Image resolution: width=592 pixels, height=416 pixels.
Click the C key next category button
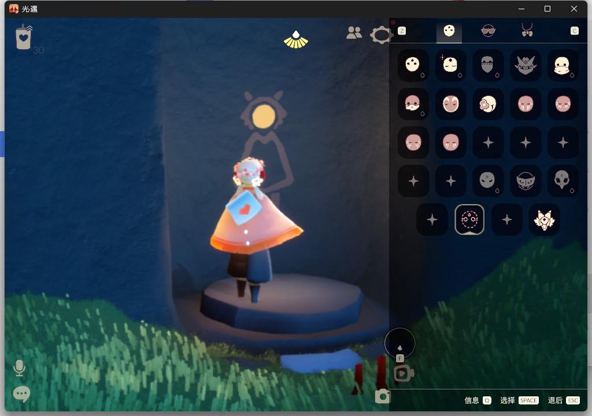click(574, 31)
